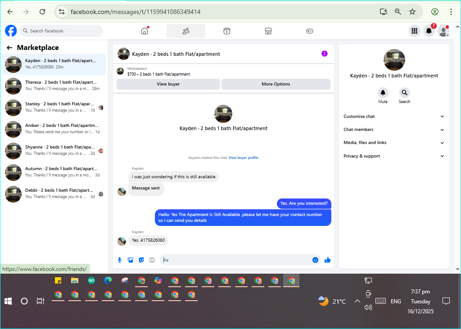Send a thumbs-up like

[x=328, y=260]
